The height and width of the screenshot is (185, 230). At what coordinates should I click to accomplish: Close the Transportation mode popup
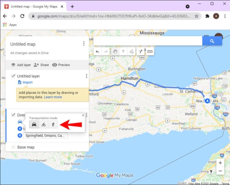click(83, 115)
